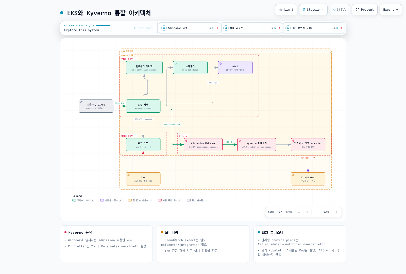Toggle 데이터 저장소 legend filter

111,200
